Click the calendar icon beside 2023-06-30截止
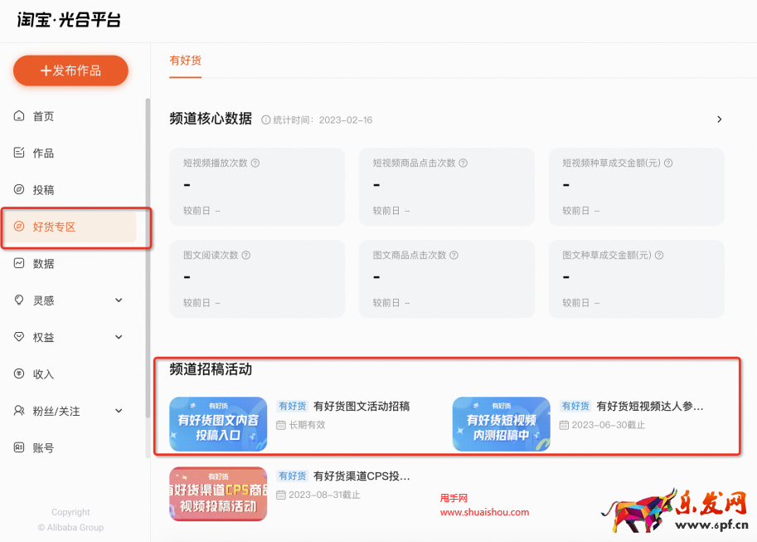 point(564,425)
